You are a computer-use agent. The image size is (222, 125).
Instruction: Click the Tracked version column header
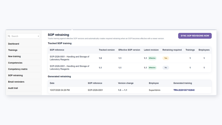pos(107,50)
